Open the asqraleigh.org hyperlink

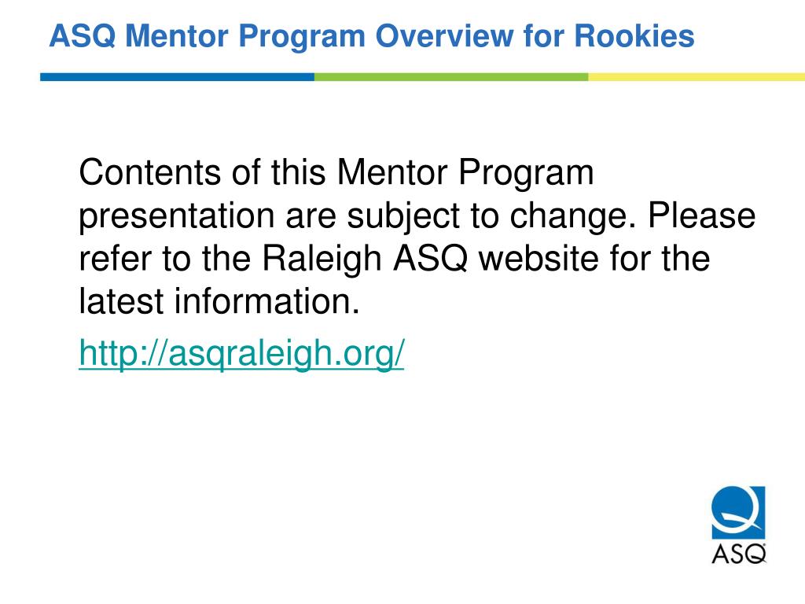click(241, 355)
